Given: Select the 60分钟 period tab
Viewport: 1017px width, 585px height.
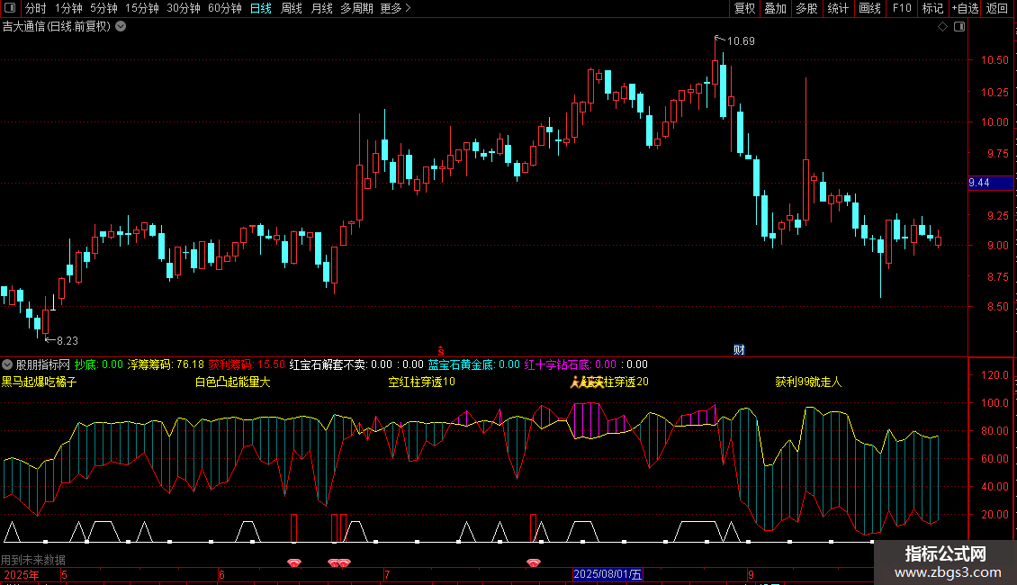Looking at the screenshot, I should click(x=225, y=8).
